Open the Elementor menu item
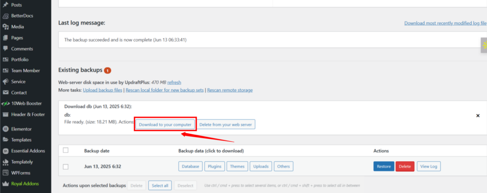Viewport: 487px width, 193px height. click(21, 129)
